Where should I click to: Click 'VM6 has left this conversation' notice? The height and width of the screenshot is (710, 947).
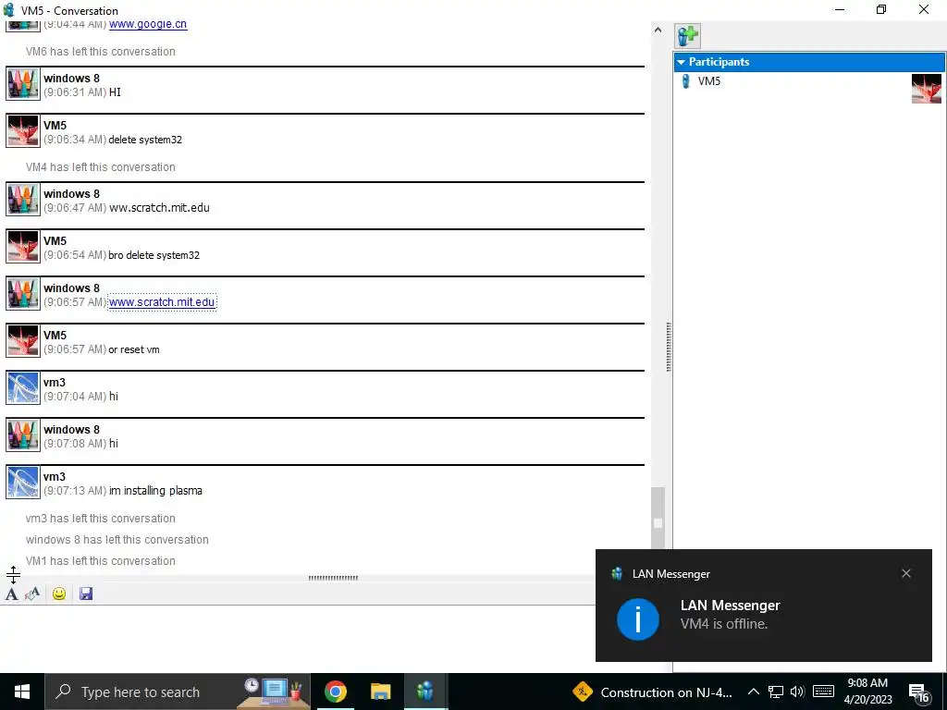click(100, 52)
